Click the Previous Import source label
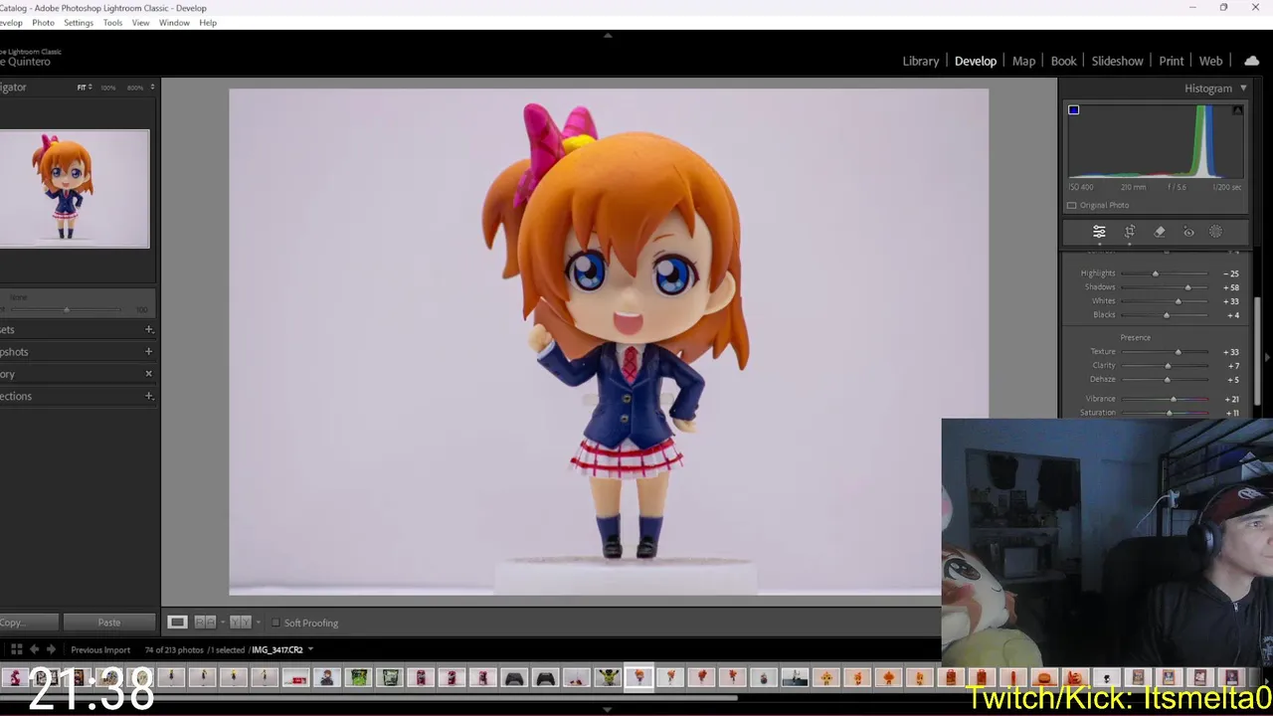Viewport: 1273px width, 716px height. [100, 649]
